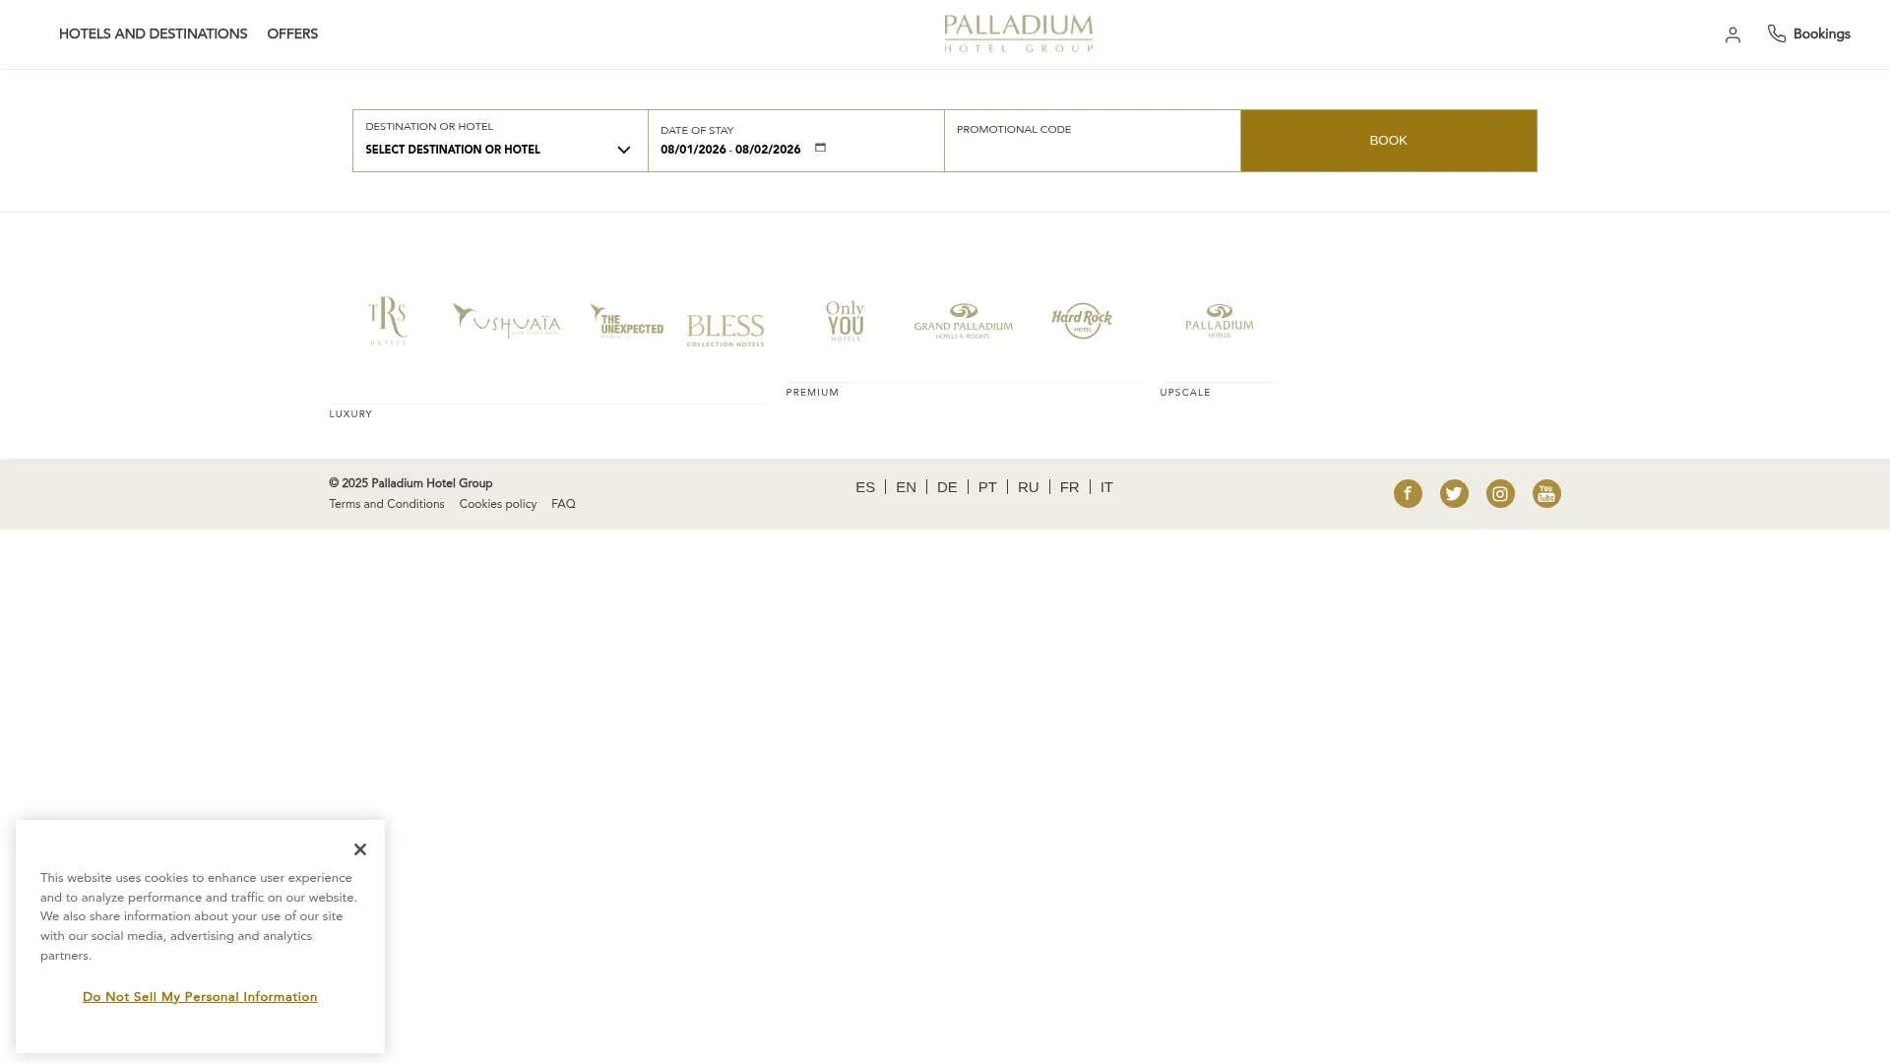Open the Grand Palladium Hotels & Resorts logo
This screenshot has width=1890, height=1063.
963,321
